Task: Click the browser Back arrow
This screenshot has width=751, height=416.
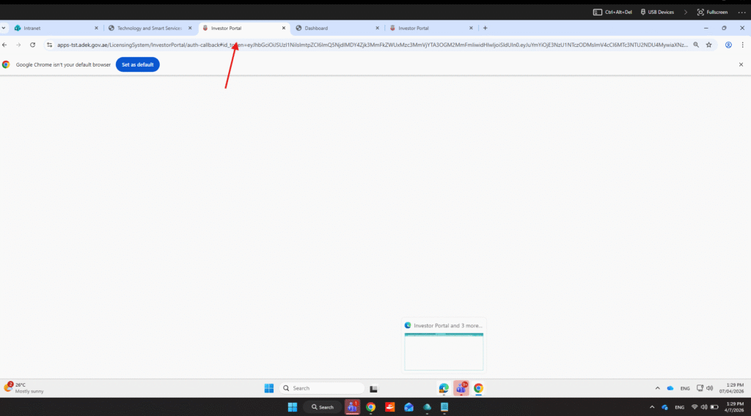Action: (4, 45)
